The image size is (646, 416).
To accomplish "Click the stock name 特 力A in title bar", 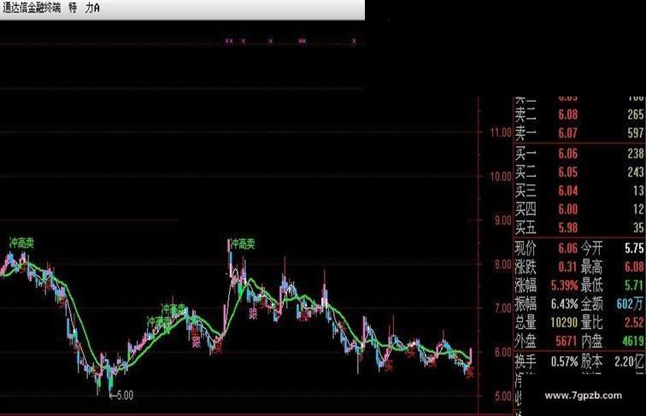I will point(85,8).
